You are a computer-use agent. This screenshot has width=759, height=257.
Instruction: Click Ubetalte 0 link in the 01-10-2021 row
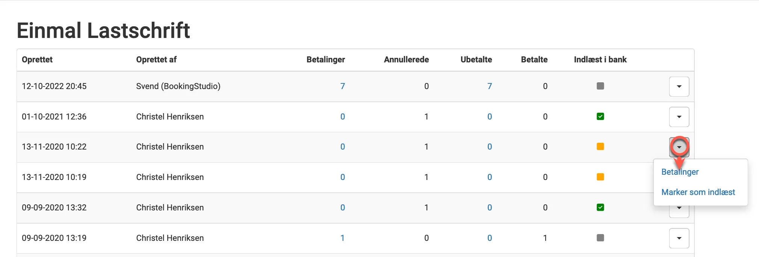click(489, 116)
